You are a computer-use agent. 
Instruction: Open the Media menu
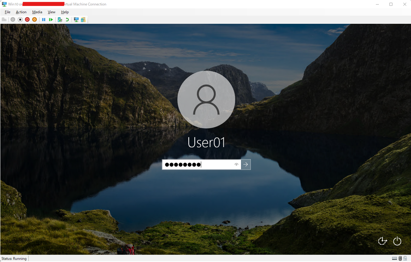(37, 12)
